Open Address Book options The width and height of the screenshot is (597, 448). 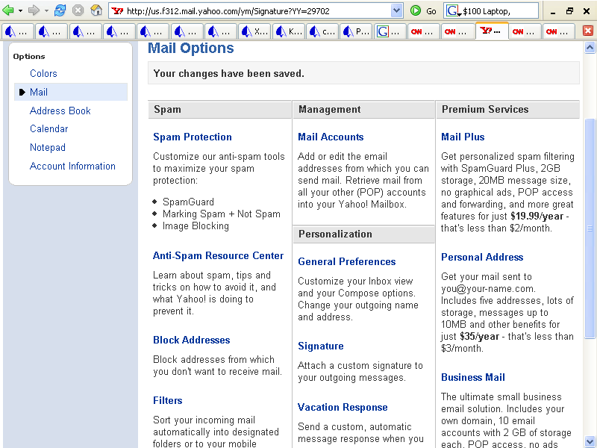60,111
